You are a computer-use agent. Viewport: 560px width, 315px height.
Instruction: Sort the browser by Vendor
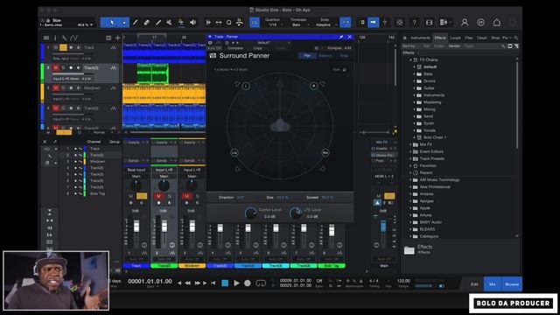(x=454, y=46)
